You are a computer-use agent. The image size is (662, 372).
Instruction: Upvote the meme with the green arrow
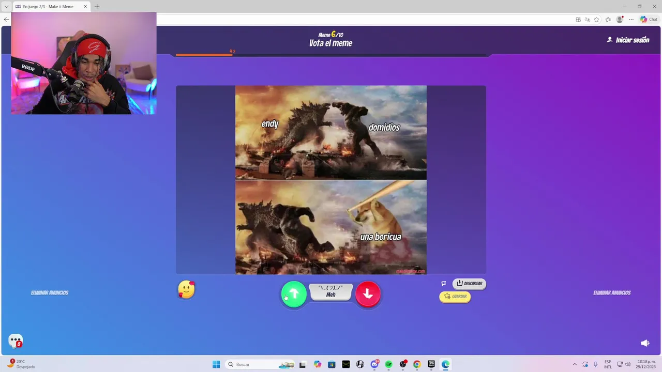tap(294, 294)
